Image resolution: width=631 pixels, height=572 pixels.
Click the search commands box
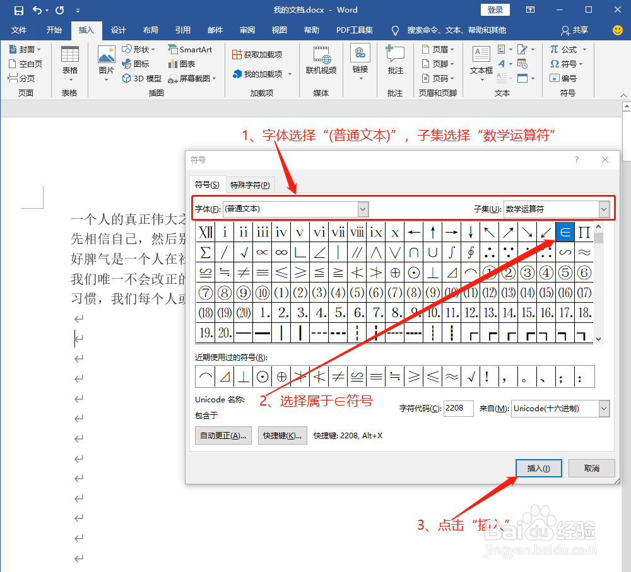[449, 30]
